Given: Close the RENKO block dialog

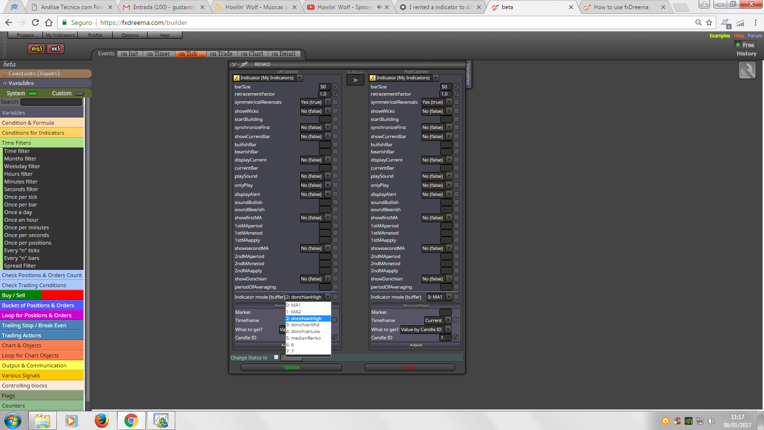Looking at the screenshot, I should (234, 64).
